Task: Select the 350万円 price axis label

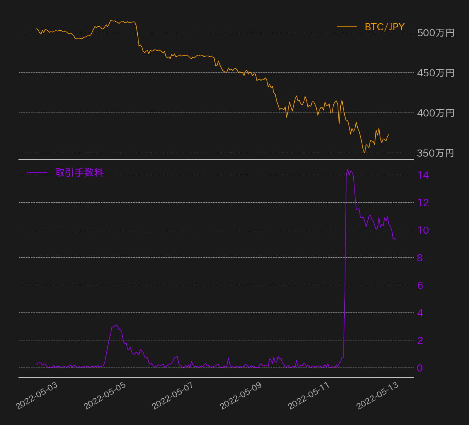Action: pos(436,153)
